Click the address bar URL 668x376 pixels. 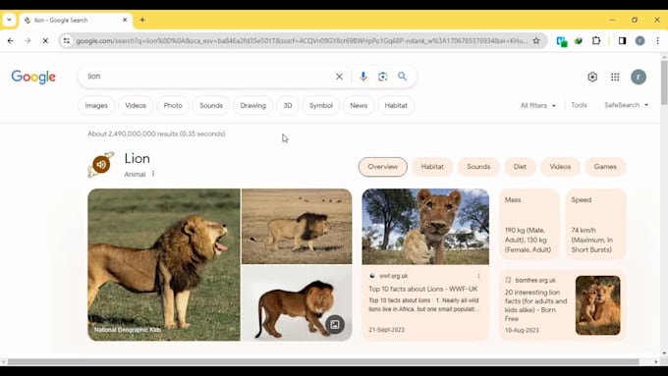[x=302, y=41]
